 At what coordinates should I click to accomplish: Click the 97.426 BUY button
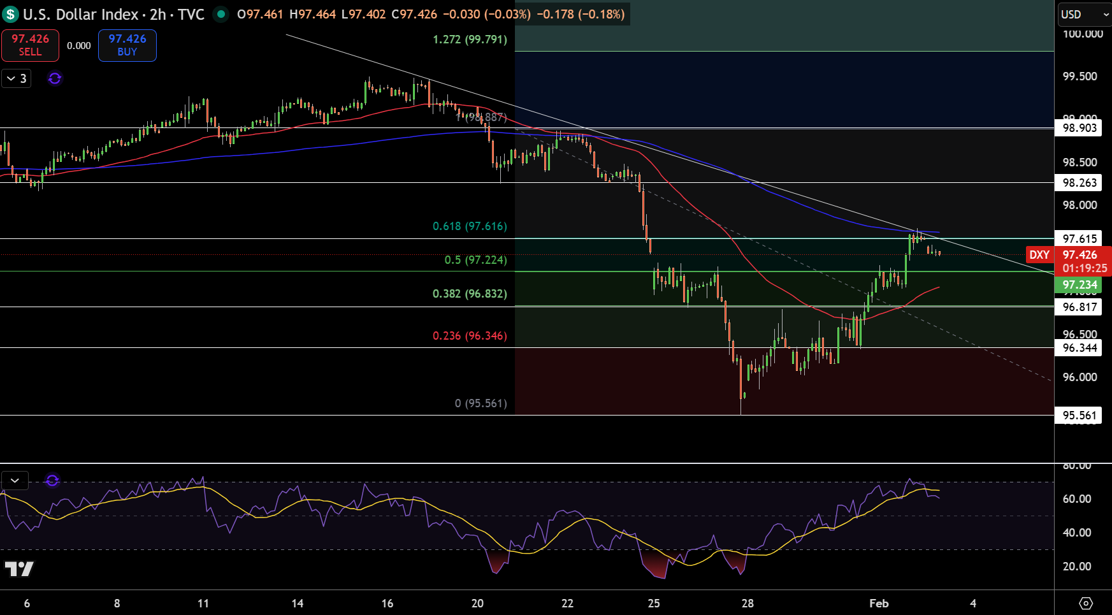pyautogui.click(x=127, y=45)
